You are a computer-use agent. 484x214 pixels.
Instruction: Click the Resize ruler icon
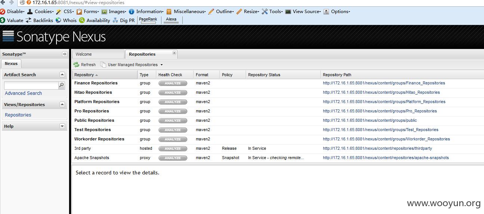coord(239,12)
